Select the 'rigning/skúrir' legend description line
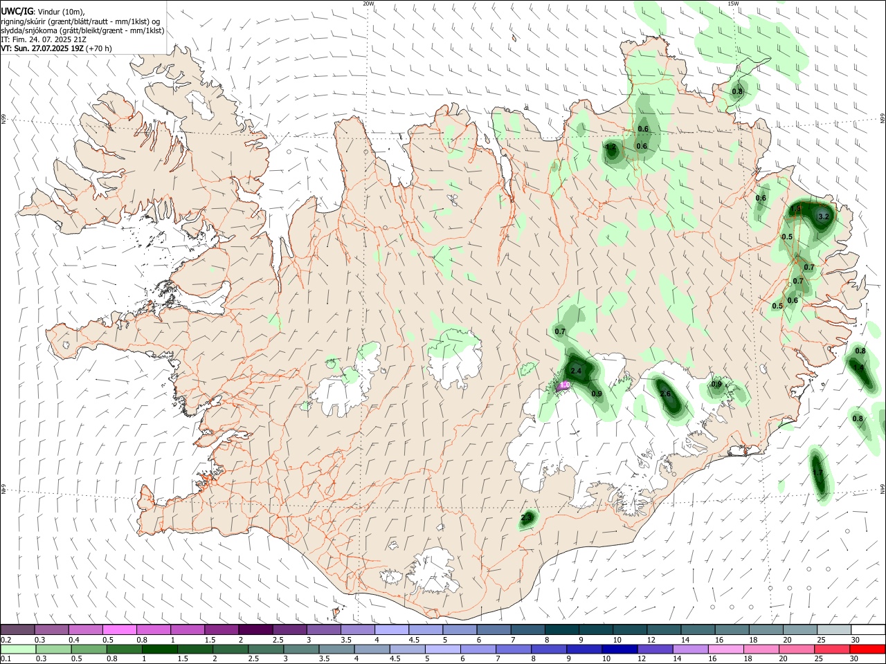Screen dimensions: 886x664 point(80,21)
